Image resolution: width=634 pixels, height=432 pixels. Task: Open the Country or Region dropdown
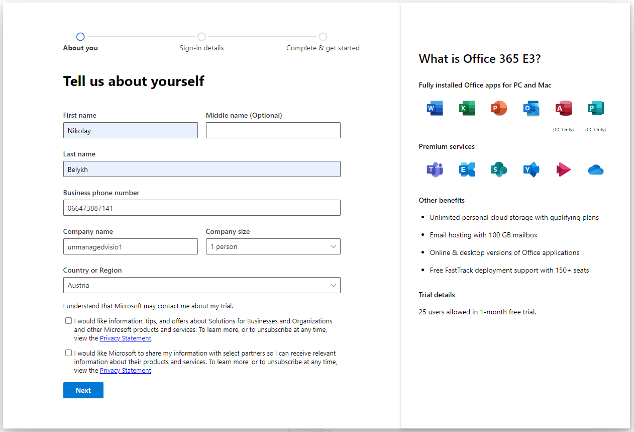tap(201, 285)
